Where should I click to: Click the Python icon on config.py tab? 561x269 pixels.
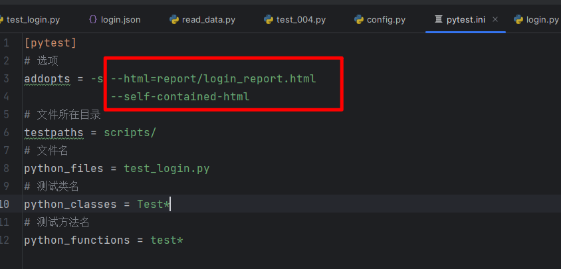coord(359,19)
